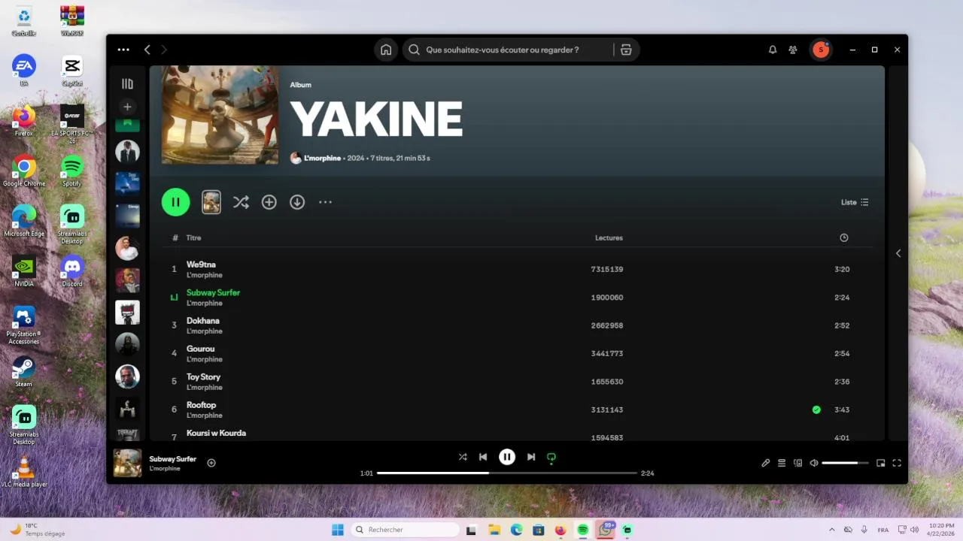Screen dimensions: 963x541
Task: Open Connect to a device
Action: point(798,463)
